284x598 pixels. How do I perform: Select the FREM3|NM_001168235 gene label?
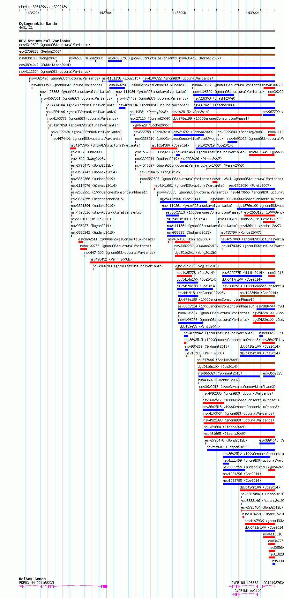pyautogui.click(x=36, y=583)
